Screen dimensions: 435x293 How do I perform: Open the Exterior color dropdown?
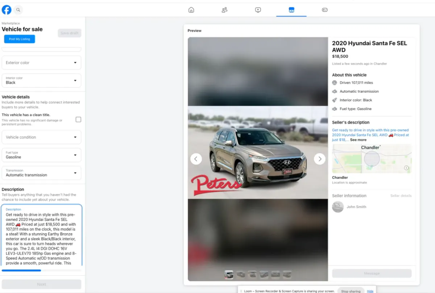(x=41, y=63)
